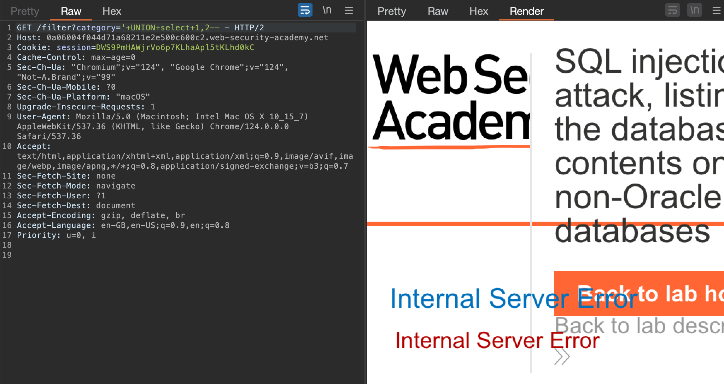Toggle word wrap icon in response panel
The image size is (724, 384).
(x=672, y=10)
